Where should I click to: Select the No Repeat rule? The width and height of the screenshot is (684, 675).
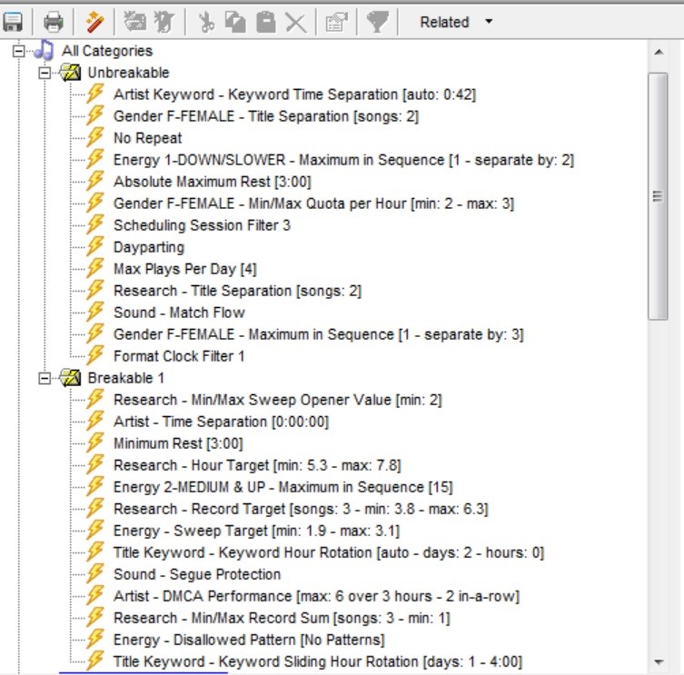point(147,138)
